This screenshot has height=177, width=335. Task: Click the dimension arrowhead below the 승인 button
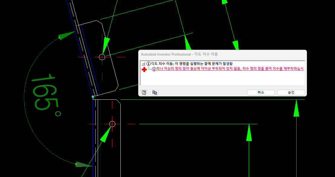click(296, 108)
